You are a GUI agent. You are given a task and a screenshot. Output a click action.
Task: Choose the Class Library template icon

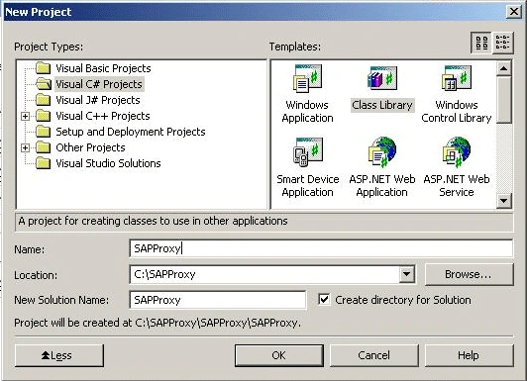(381, 78)
